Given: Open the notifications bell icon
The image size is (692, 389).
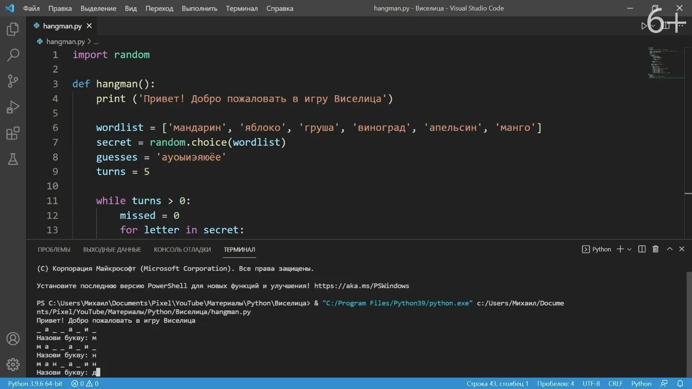Looking at the screenshot, I should (x=680, y=384).
